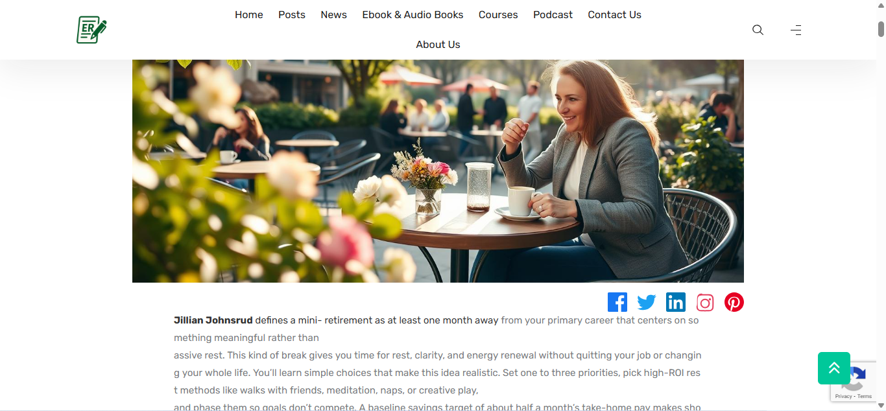Click the green scroll-to-top arrow button

coord(834,368)
